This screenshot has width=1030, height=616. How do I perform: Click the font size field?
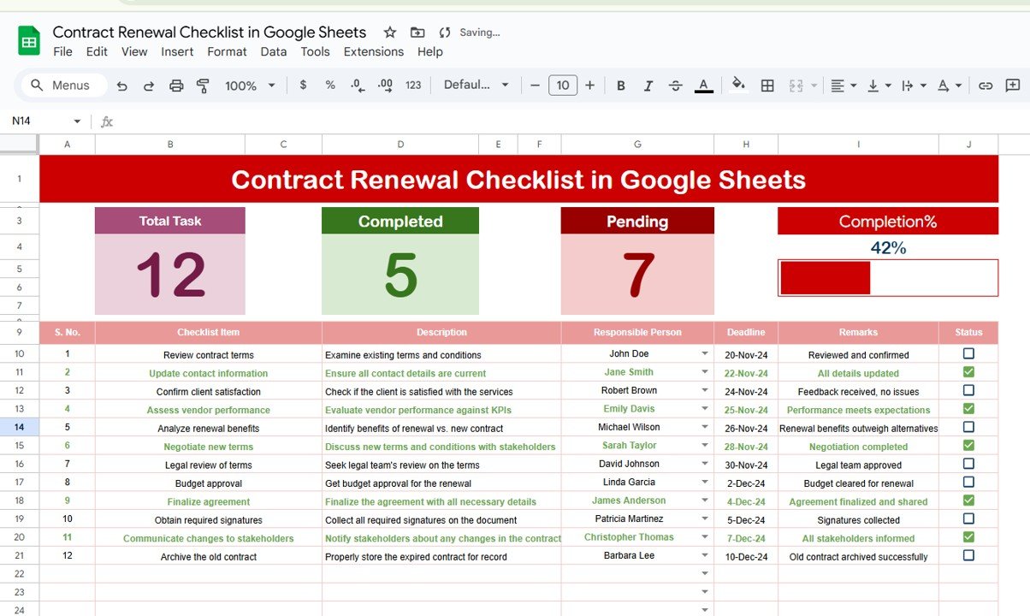pos(562,86)
